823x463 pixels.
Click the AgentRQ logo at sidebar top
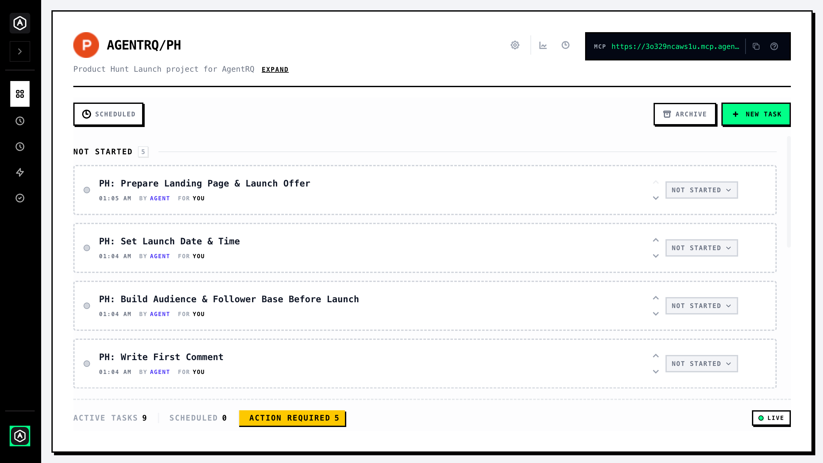[x=20, y=23]
